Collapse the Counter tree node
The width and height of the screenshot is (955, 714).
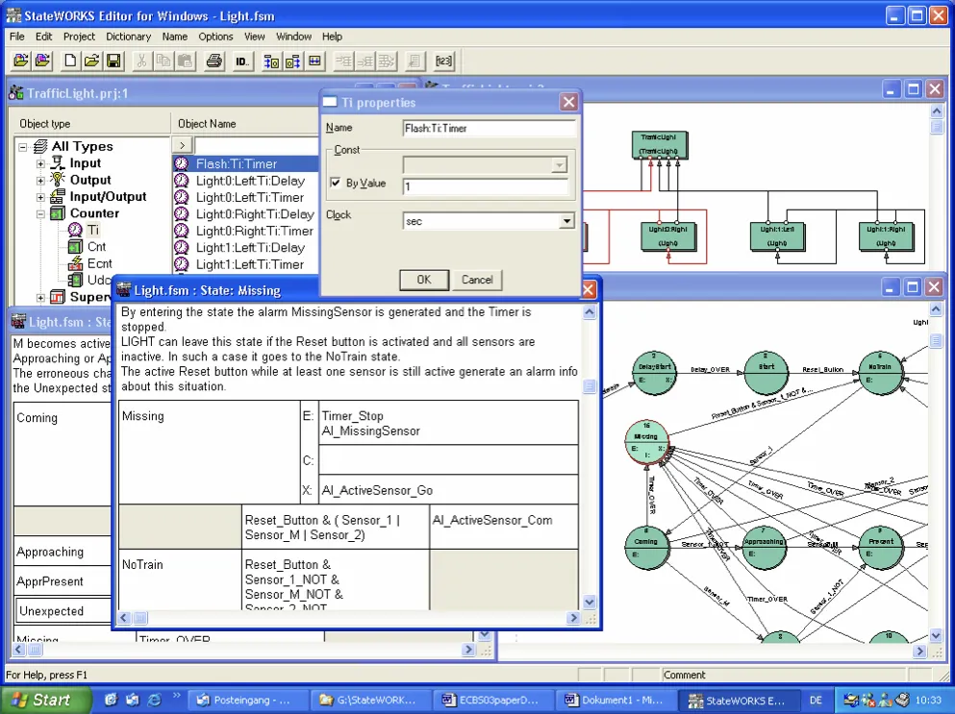40,214
